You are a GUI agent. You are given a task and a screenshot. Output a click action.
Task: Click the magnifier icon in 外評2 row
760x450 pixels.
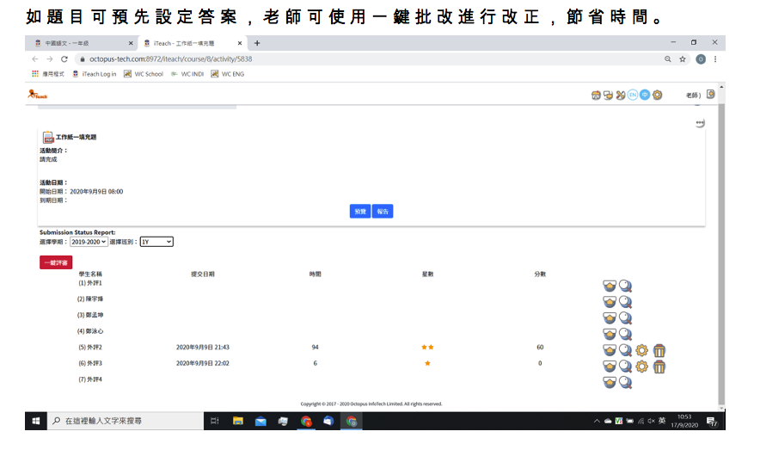tap(625, 350)
